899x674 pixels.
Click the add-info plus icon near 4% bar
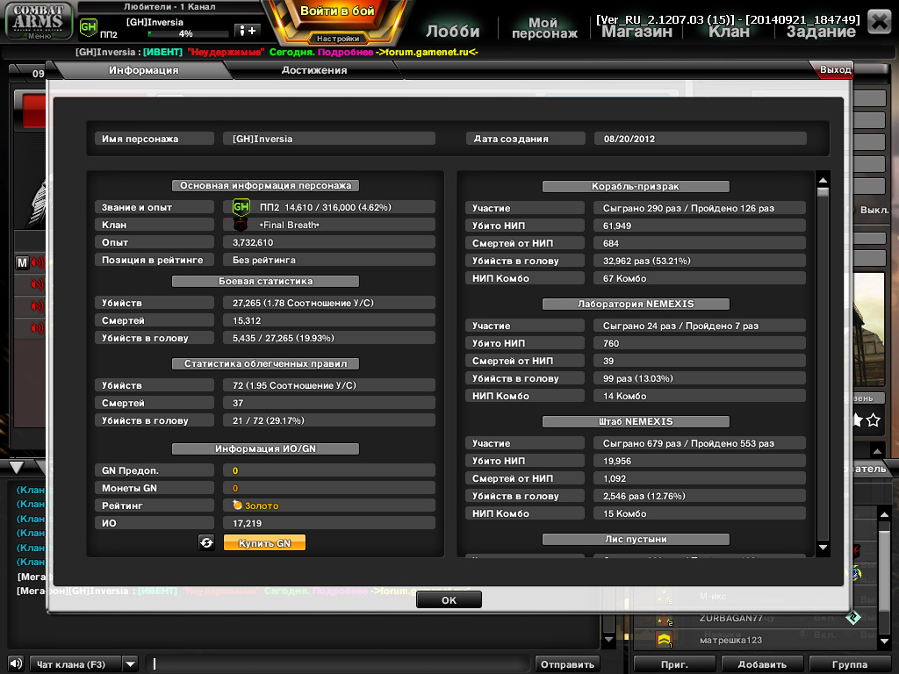pyautogui.click(x=248, y=31)
